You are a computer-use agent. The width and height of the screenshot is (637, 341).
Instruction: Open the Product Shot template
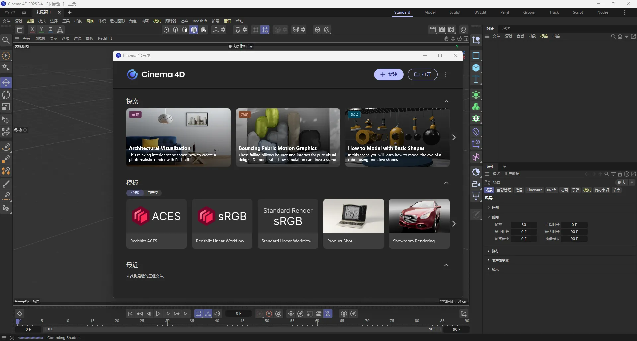pyautogui.click(x=354, y=224)
